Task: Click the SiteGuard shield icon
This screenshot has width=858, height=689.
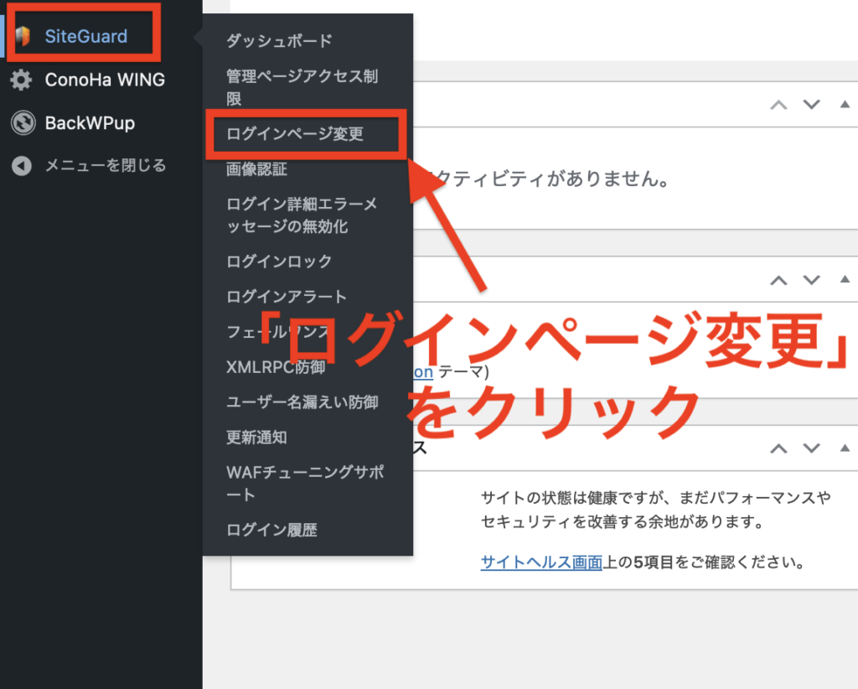Action: [x=23, y=36]
